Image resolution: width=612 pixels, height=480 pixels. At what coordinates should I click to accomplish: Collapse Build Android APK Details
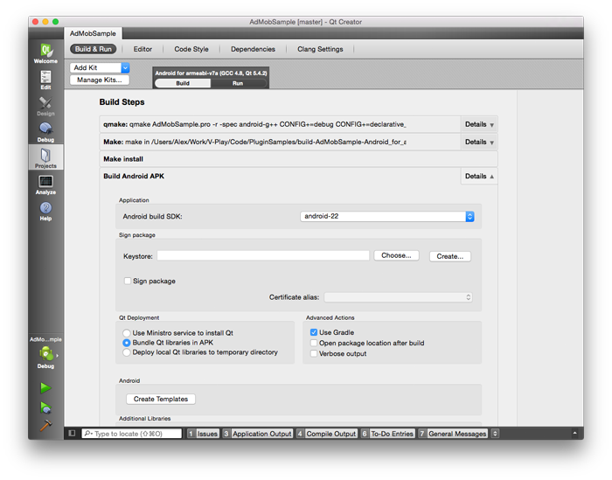tap(479, 177)
